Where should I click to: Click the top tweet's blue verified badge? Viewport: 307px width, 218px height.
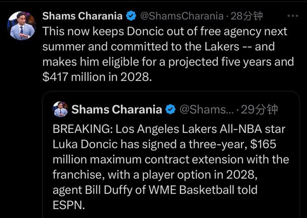point(131,16)
